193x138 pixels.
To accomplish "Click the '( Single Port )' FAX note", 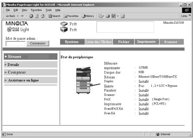I will [161, 99].
